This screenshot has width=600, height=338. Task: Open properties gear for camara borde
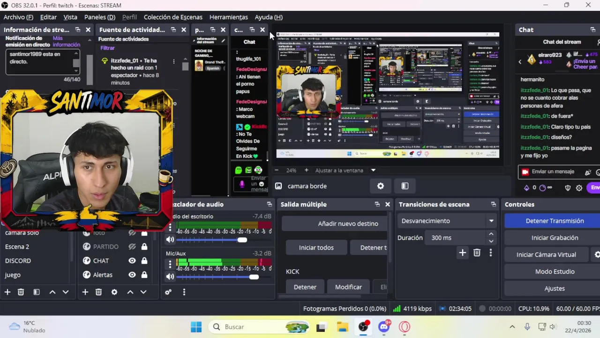click(x=381, y=186)
